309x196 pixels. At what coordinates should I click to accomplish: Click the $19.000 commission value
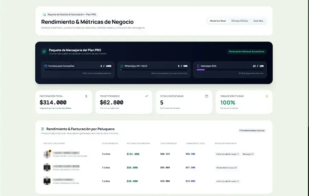click(190, 181)
